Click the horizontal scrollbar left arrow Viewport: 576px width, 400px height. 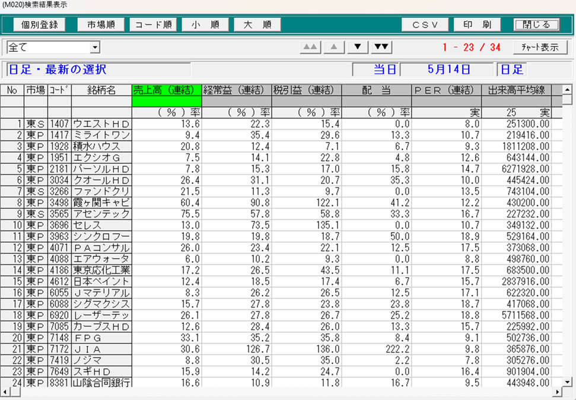coord(5,392)
